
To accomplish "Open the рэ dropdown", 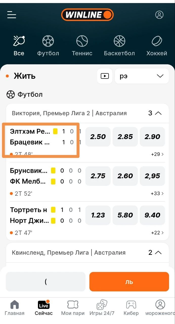I will tap(142, 76).
